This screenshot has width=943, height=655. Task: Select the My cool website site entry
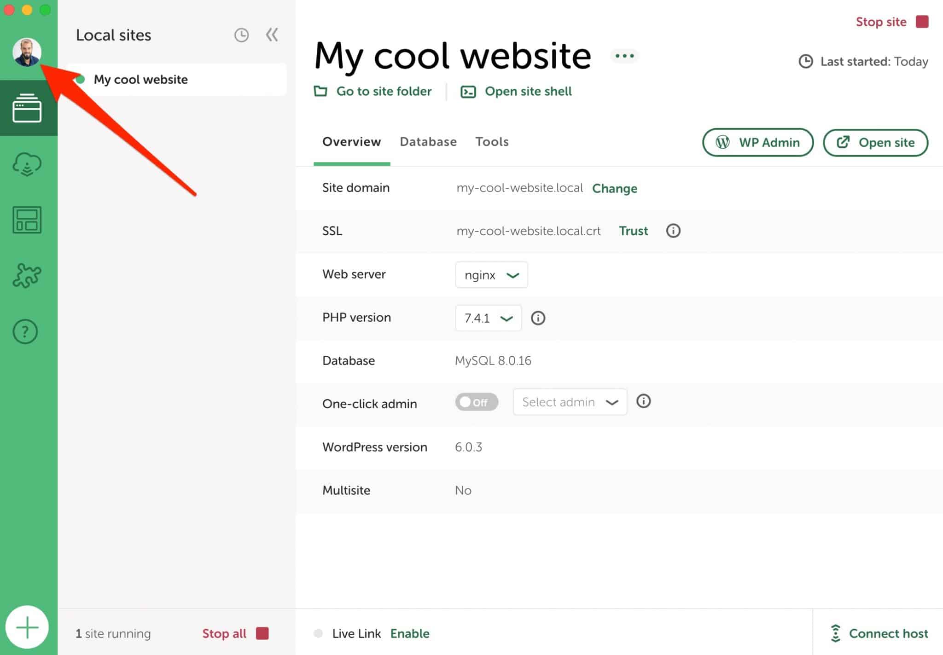coord(140,79)
